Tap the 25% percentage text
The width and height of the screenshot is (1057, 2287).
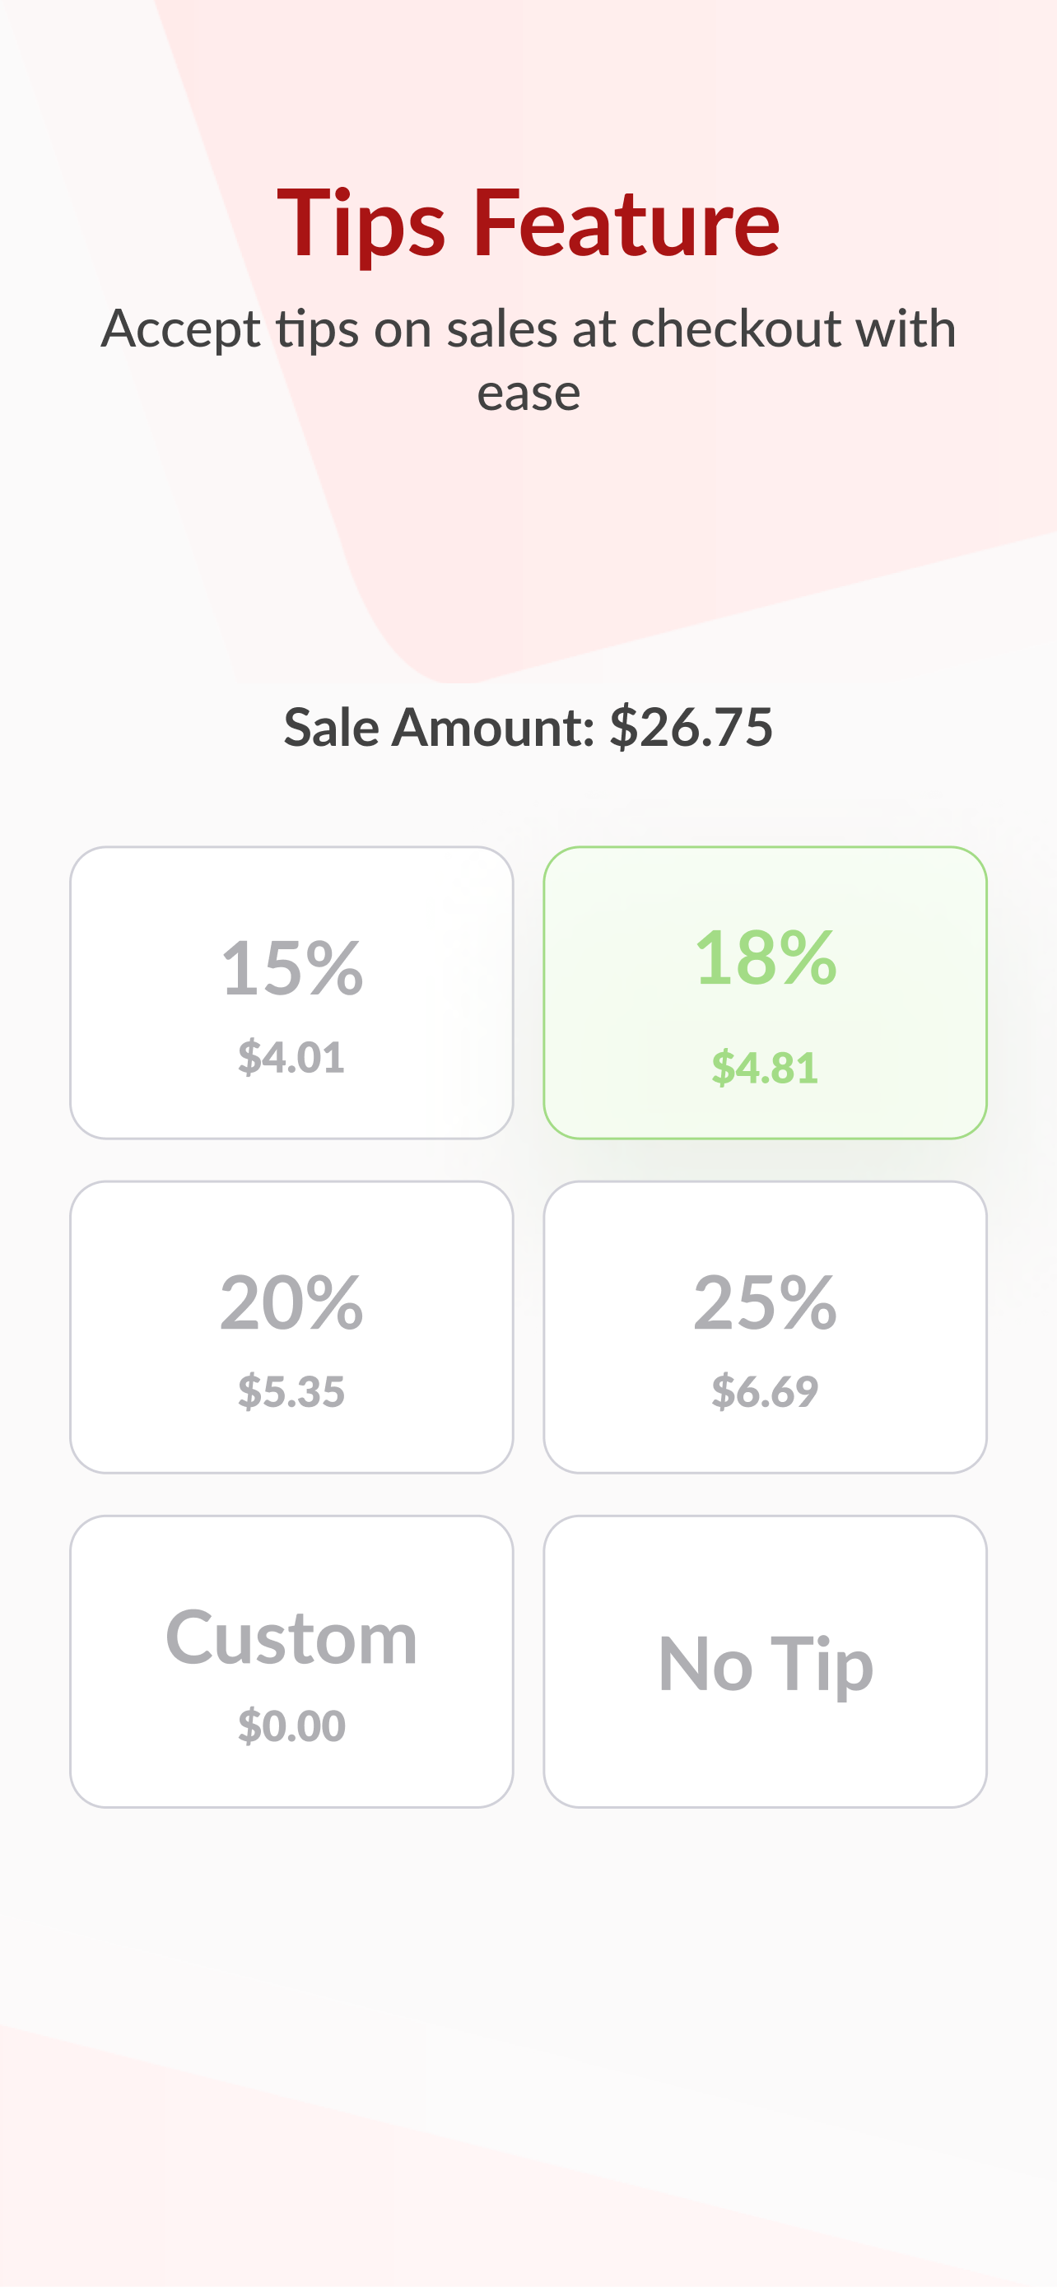pyautogui.click(x=765, y=1302)
